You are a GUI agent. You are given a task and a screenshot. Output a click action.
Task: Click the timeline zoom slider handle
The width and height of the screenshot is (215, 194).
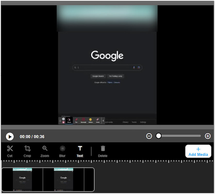(159, 136)
